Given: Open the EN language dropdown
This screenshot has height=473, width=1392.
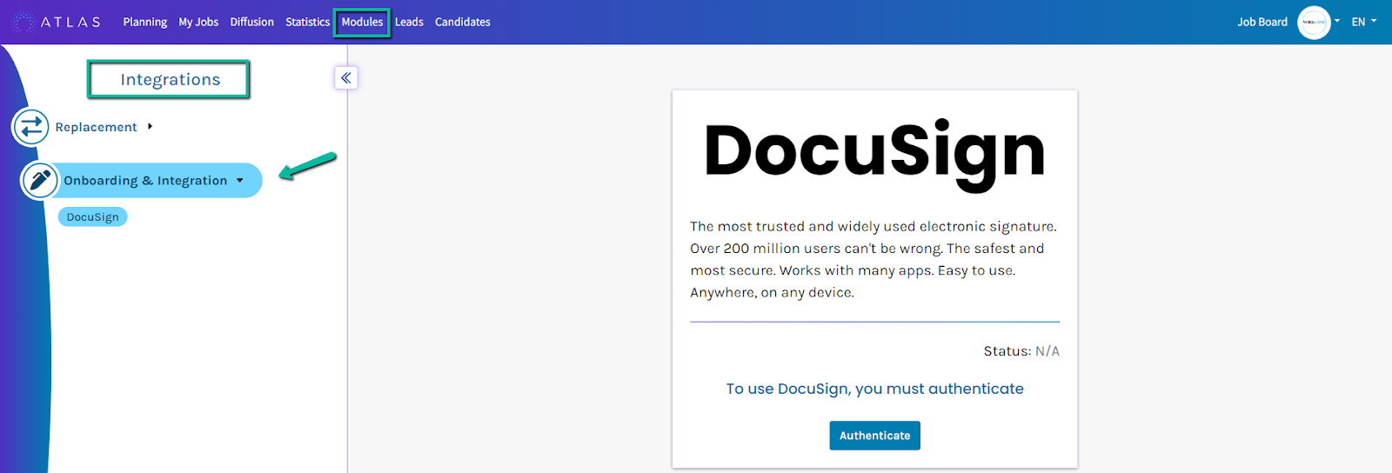Looking at the screenshot, I should coord(1363,22).
